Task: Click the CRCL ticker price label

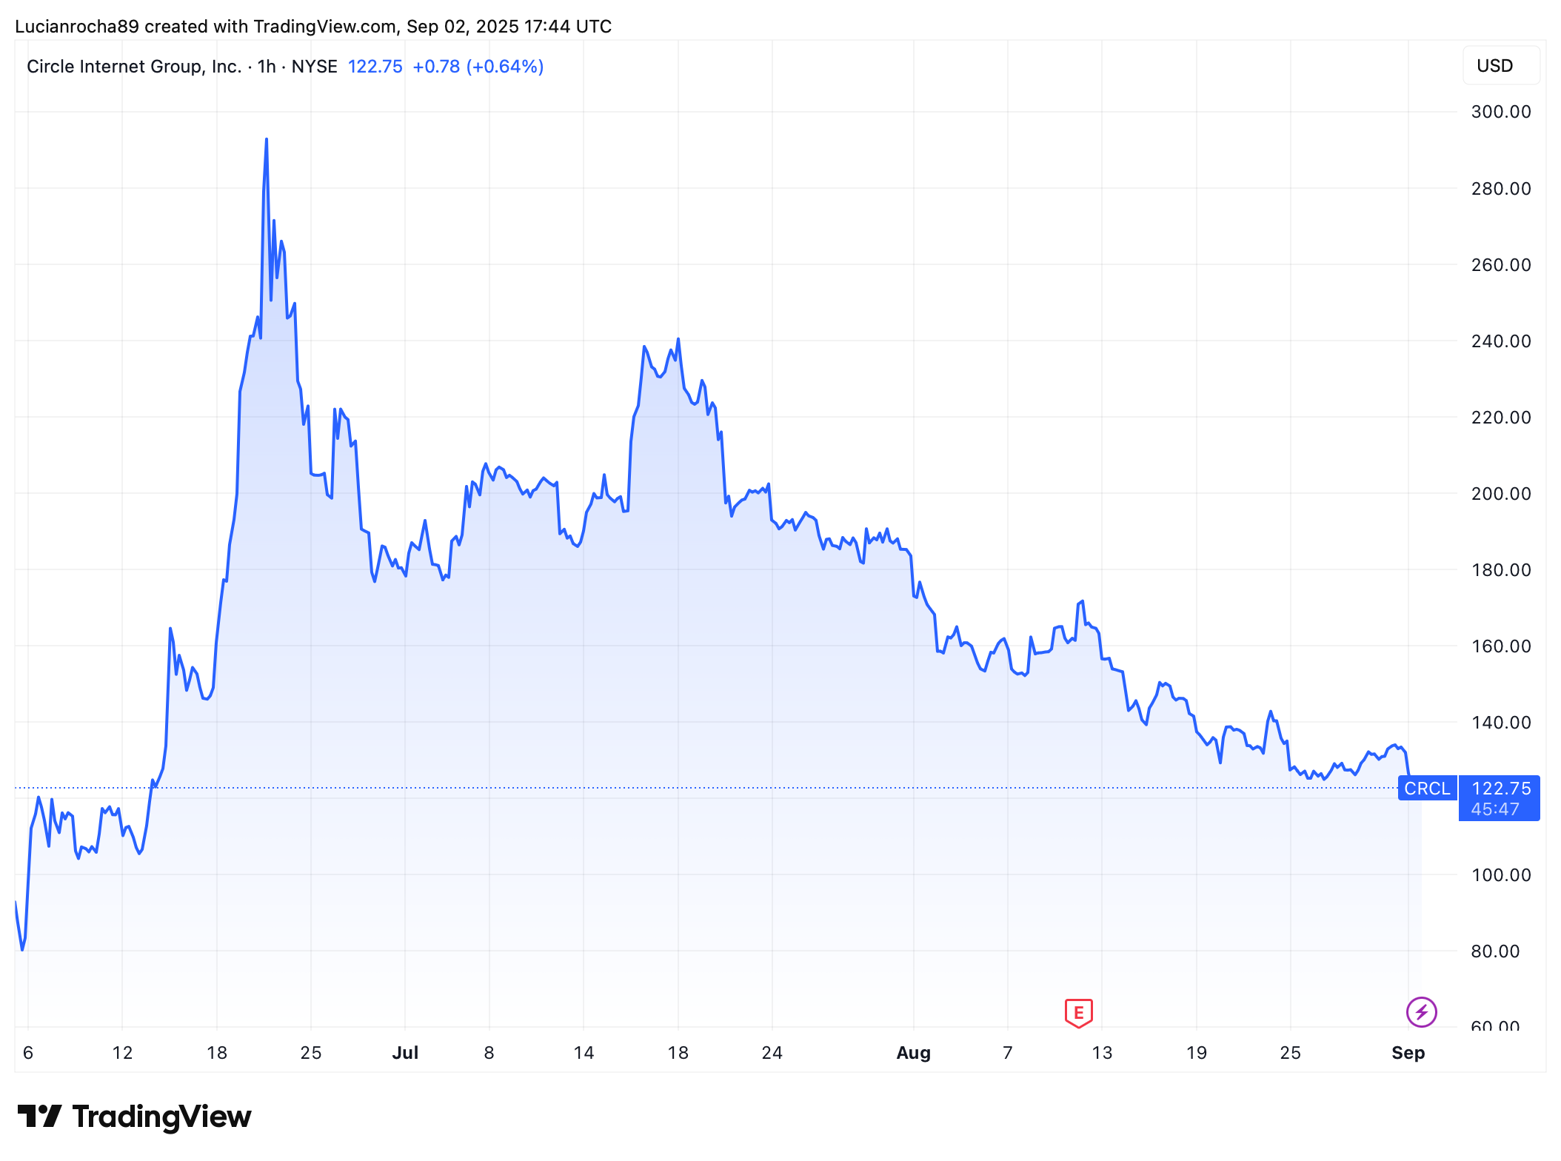Action: pos(1427,788)
